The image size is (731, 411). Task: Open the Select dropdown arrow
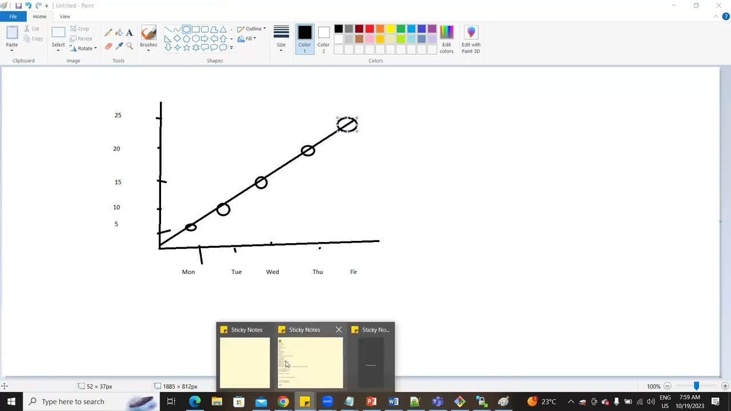pyautogui.click(x=58, y=51)
